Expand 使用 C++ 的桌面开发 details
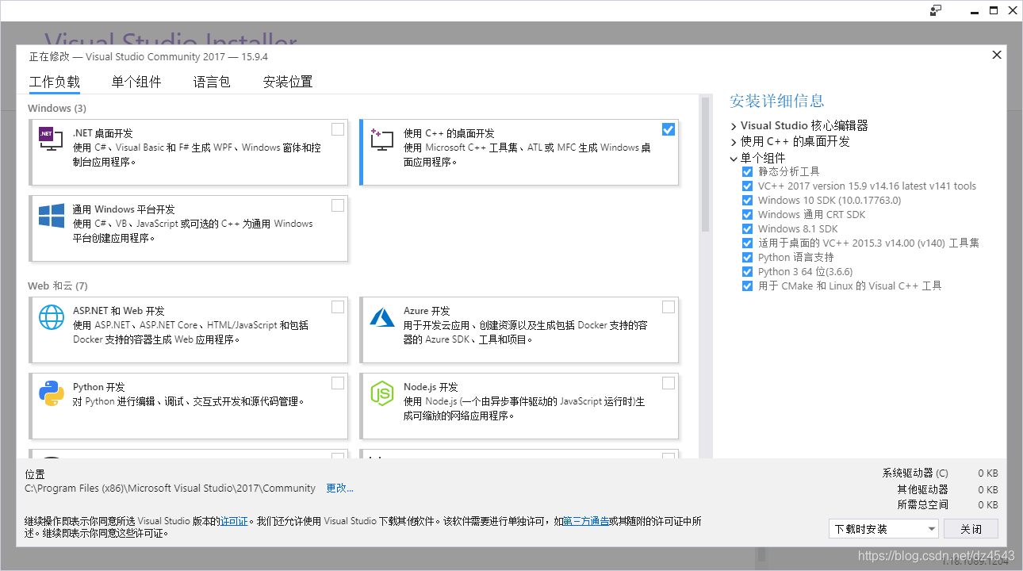The image size is (1023, 571). [x=734, y=142]
